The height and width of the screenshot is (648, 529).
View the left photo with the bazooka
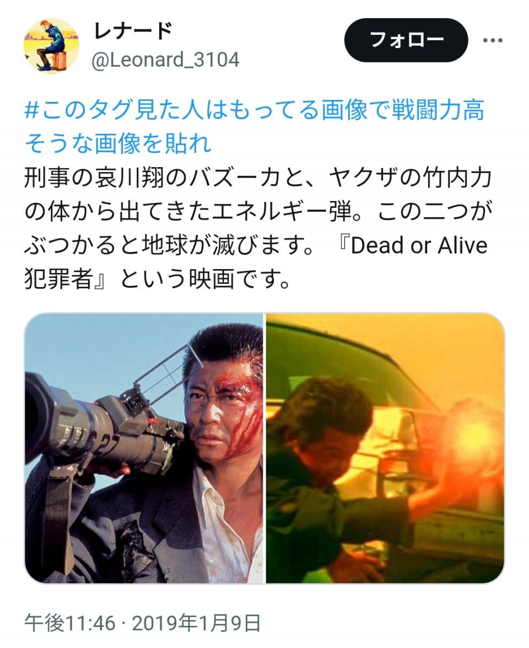[x=144, y=448]
